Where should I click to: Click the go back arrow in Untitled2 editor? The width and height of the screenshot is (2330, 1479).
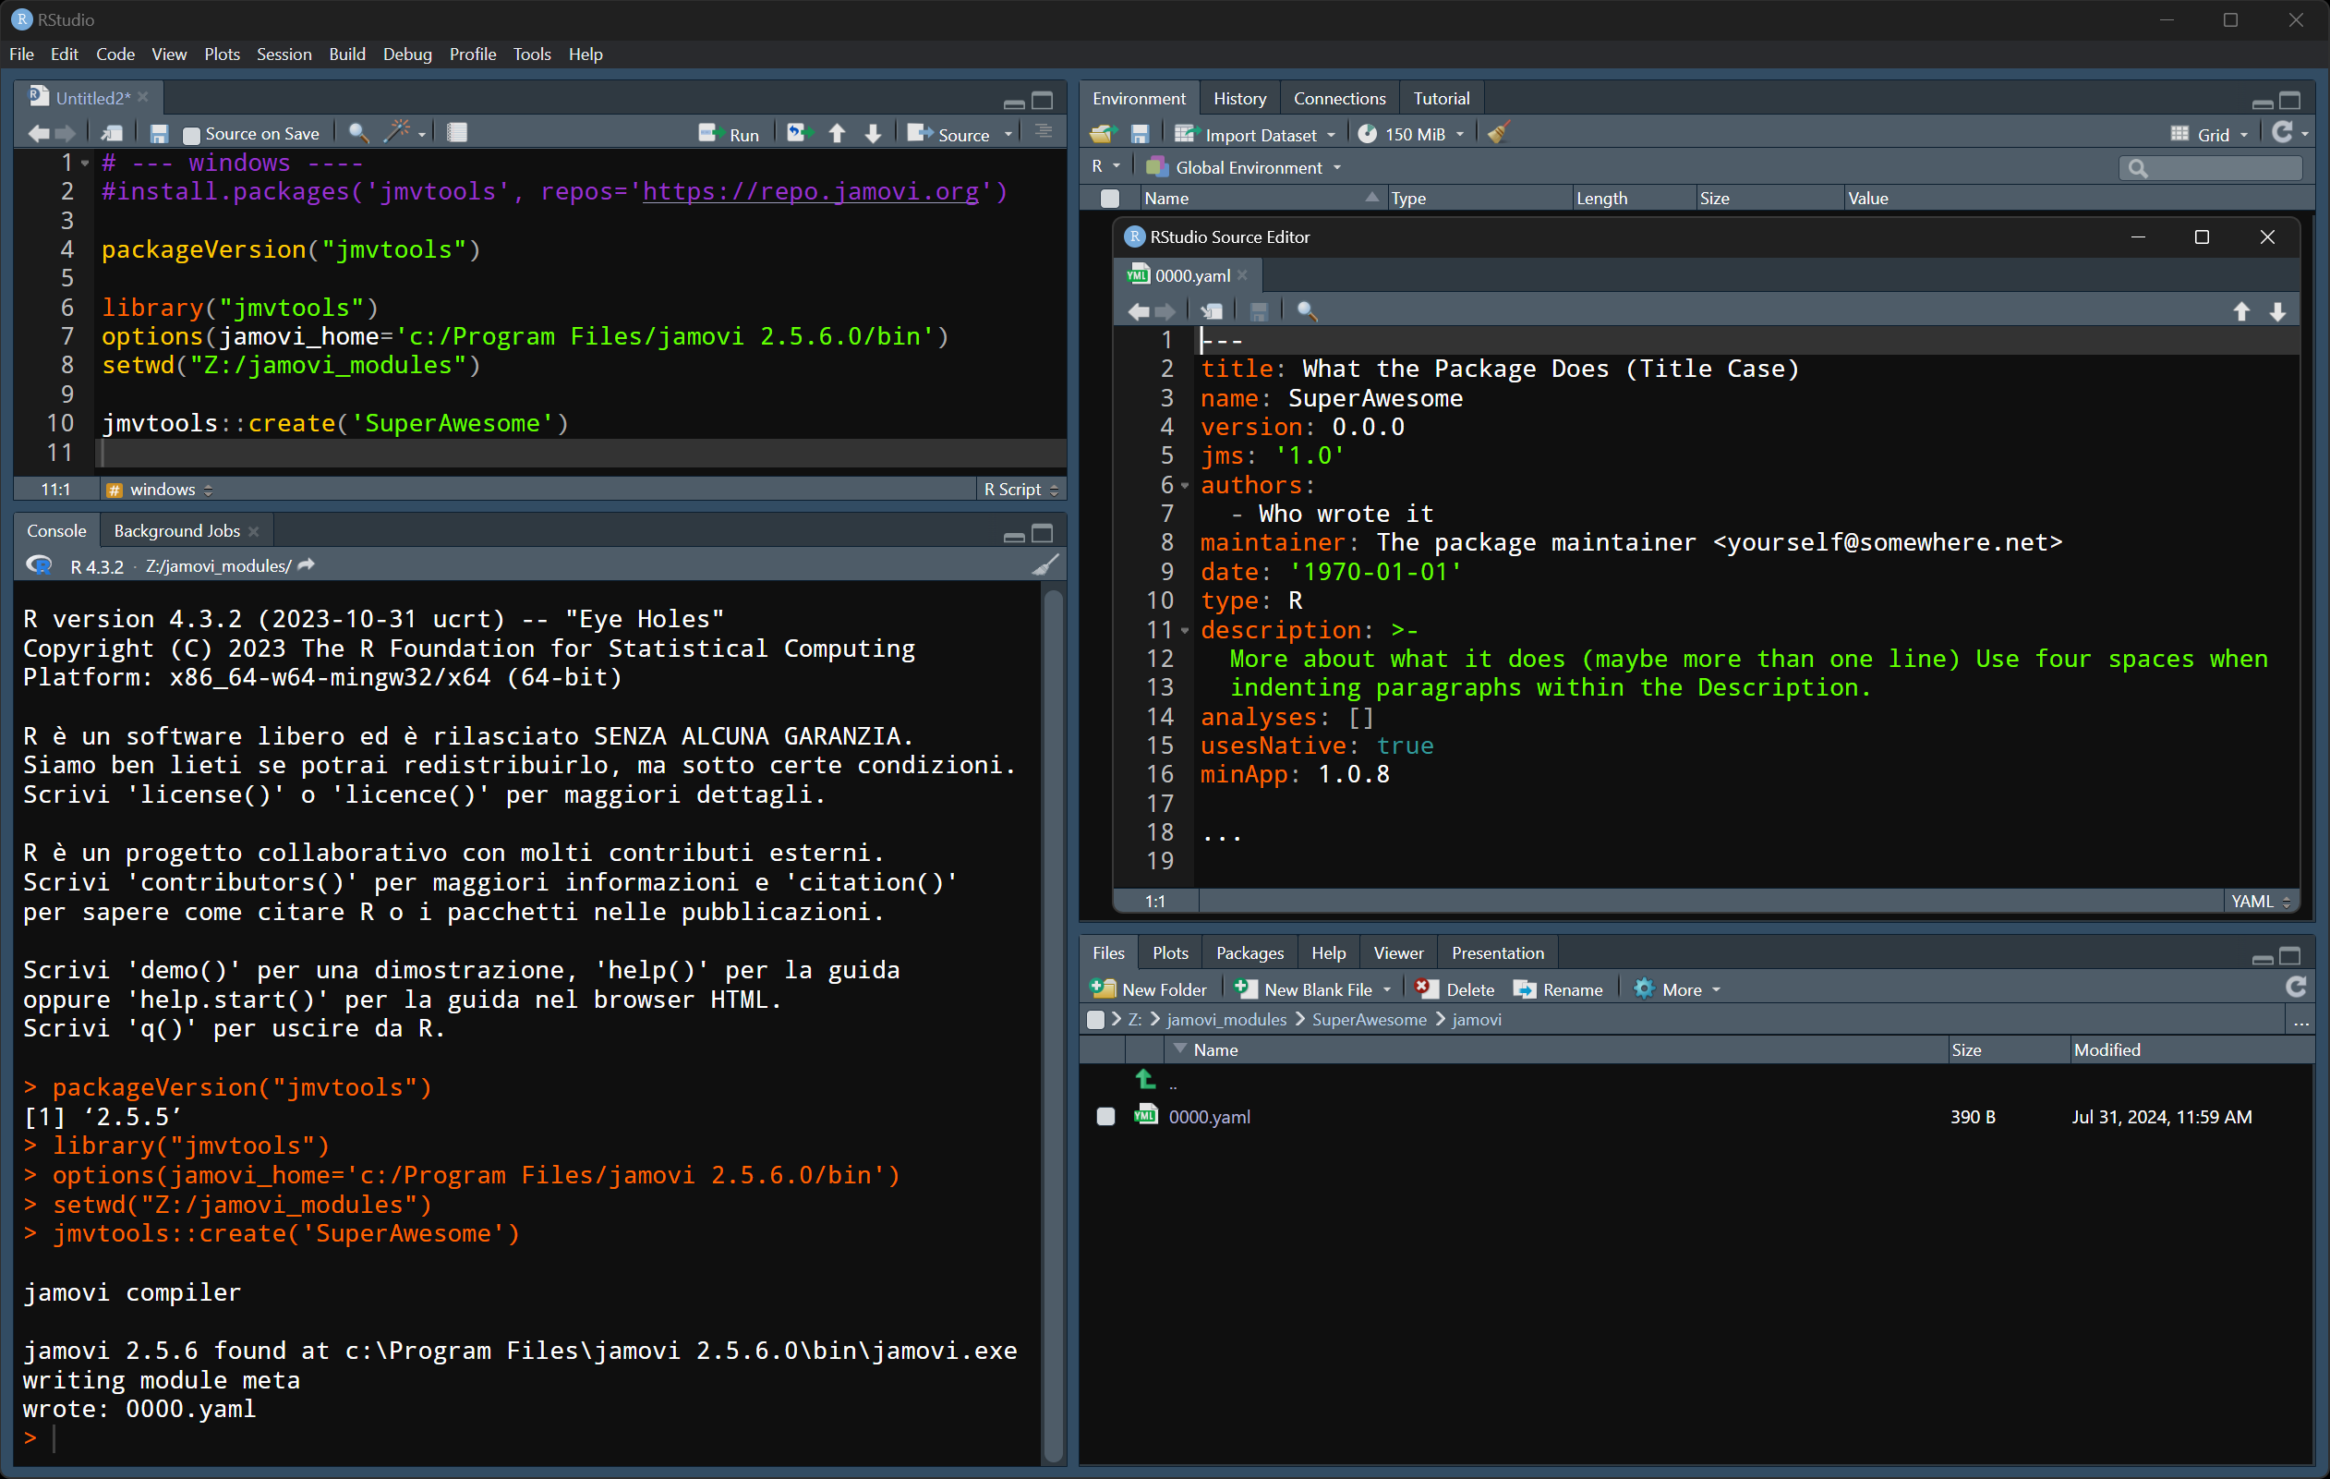(39, 134)
